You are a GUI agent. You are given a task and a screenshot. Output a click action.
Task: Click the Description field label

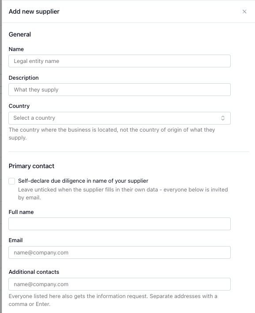pyautogui.click(x=23, y=78)
